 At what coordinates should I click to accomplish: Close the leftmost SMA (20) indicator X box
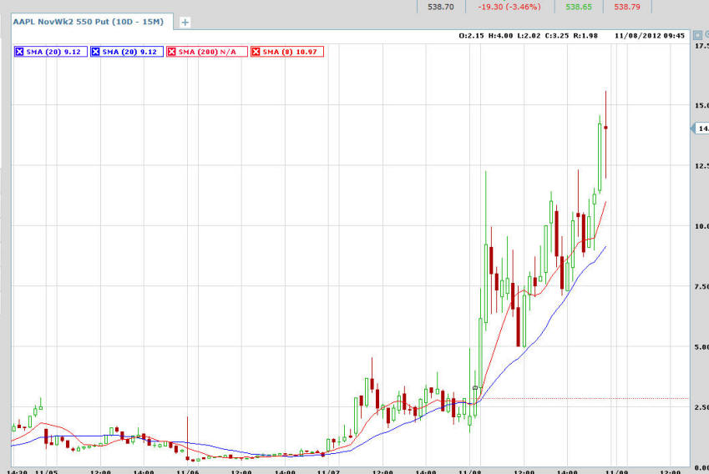click(20, 52)
